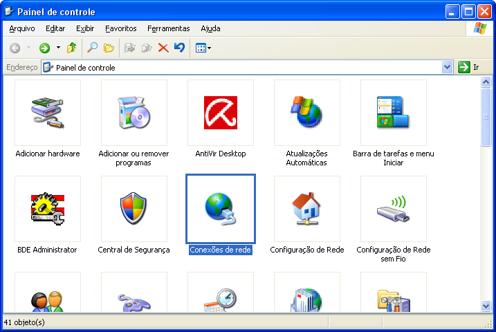Minimize the Painel de controle window
The width and height of the screenshot is (496, 332).
[x=452, y=12]
